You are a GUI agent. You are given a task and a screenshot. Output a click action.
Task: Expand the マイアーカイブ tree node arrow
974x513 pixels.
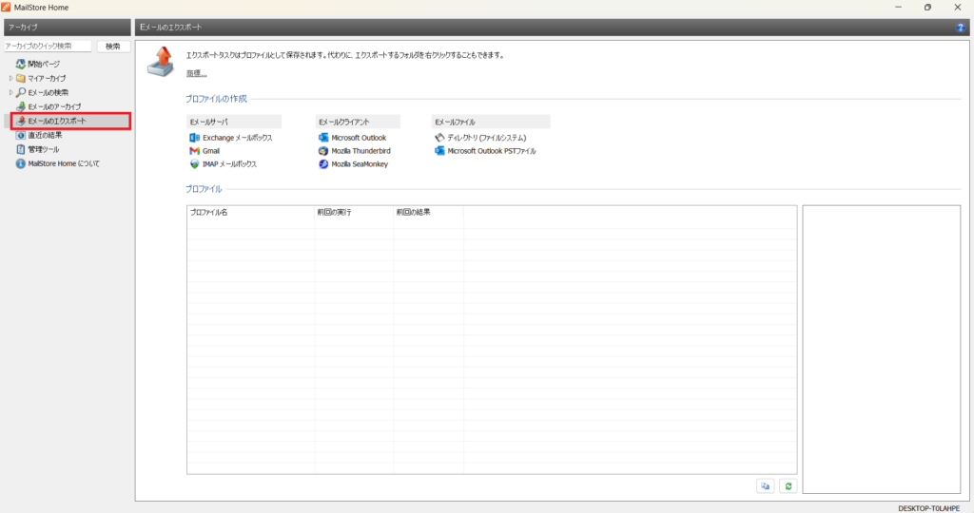pos(10,78)
